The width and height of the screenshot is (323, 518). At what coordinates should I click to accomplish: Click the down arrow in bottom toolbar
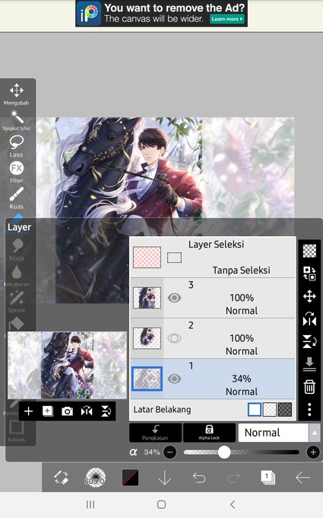[x=164, y=478]
